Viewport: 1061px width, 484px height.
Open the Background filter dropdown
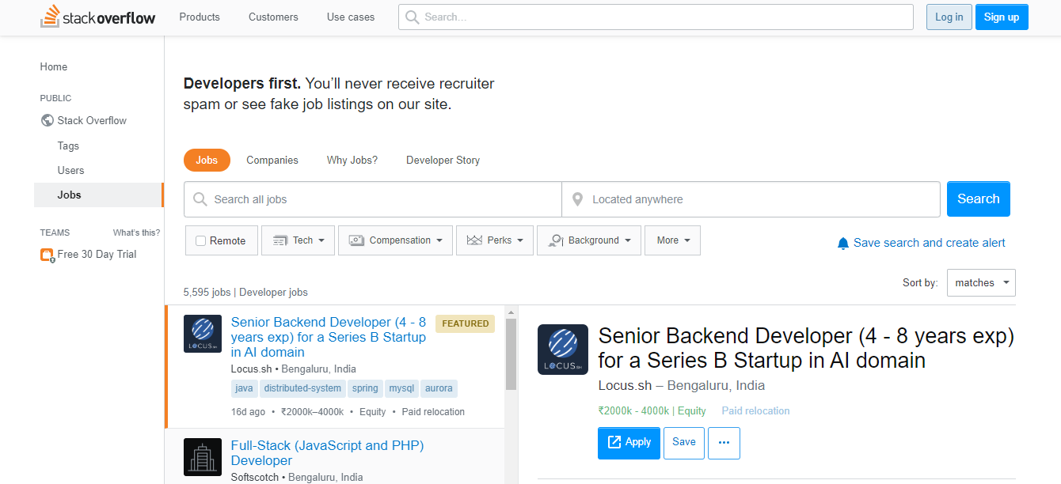point(589,240)
